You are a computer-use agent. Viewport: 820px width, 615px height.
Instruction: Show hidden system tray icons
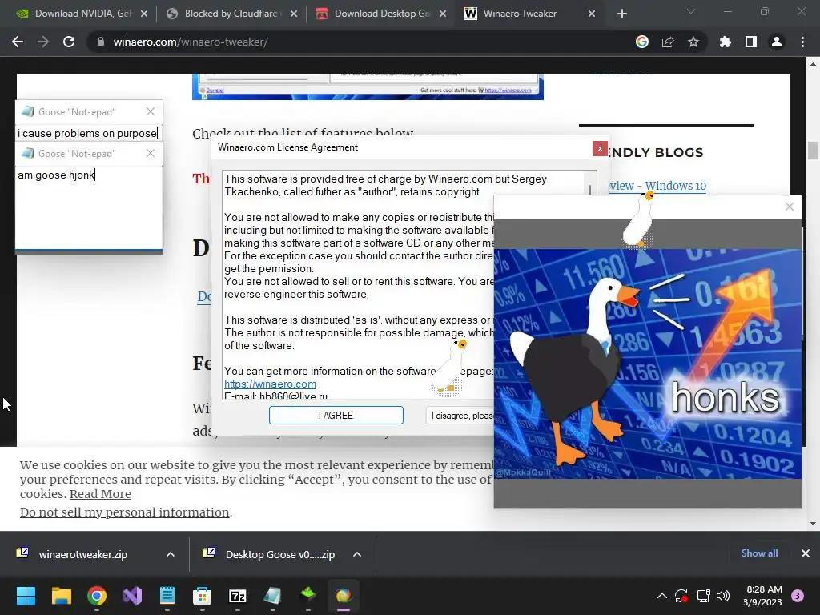tap(662, 596)
